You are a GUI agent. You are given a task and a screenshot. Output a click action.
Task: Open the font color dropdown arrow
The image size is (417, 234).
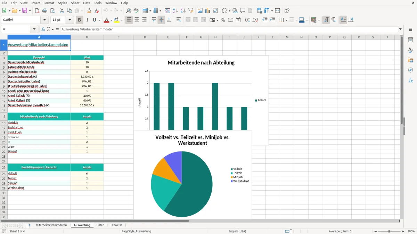(112, 20)
